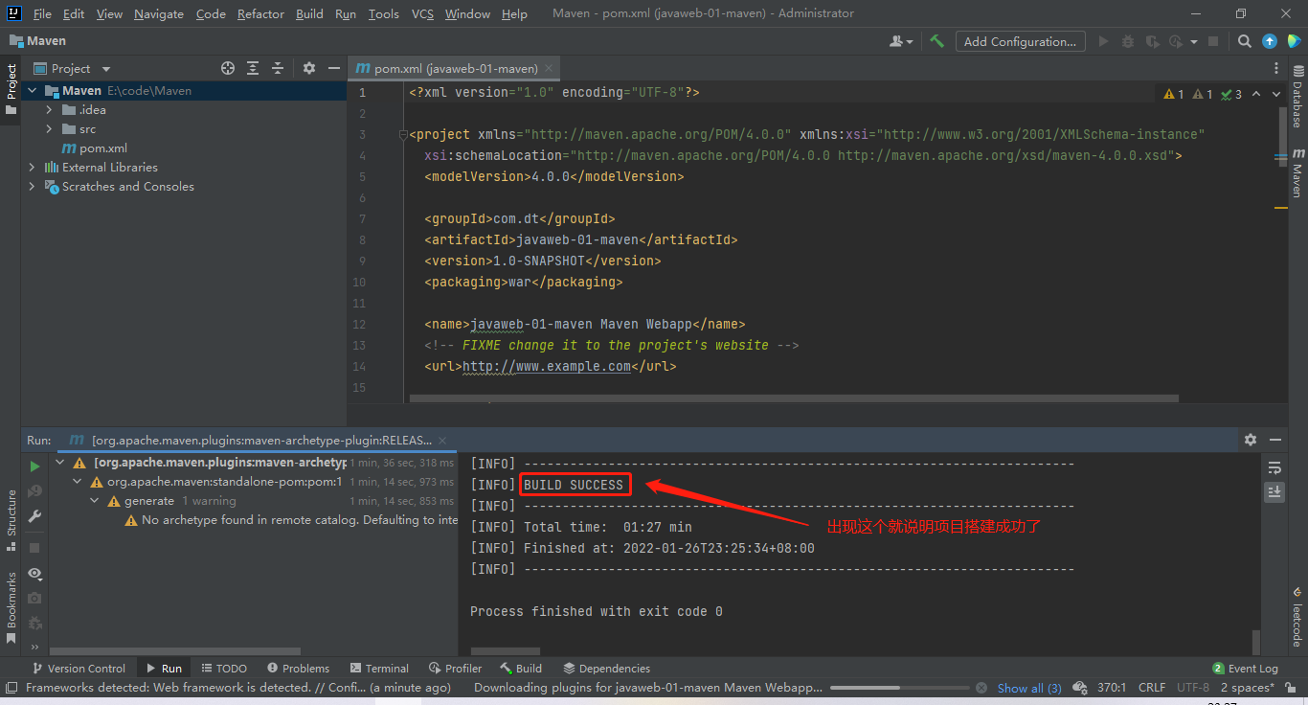Open the Refactor menu
This screenshot has height=705, width=1308.
[x=260, y=13]
